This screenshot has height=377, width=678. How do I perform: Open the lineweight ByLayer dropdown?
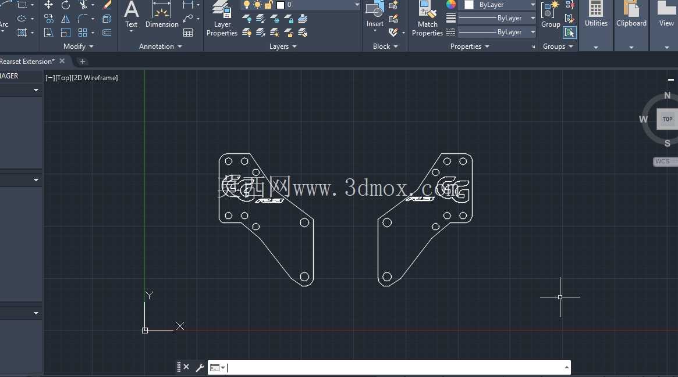point(533,18)
